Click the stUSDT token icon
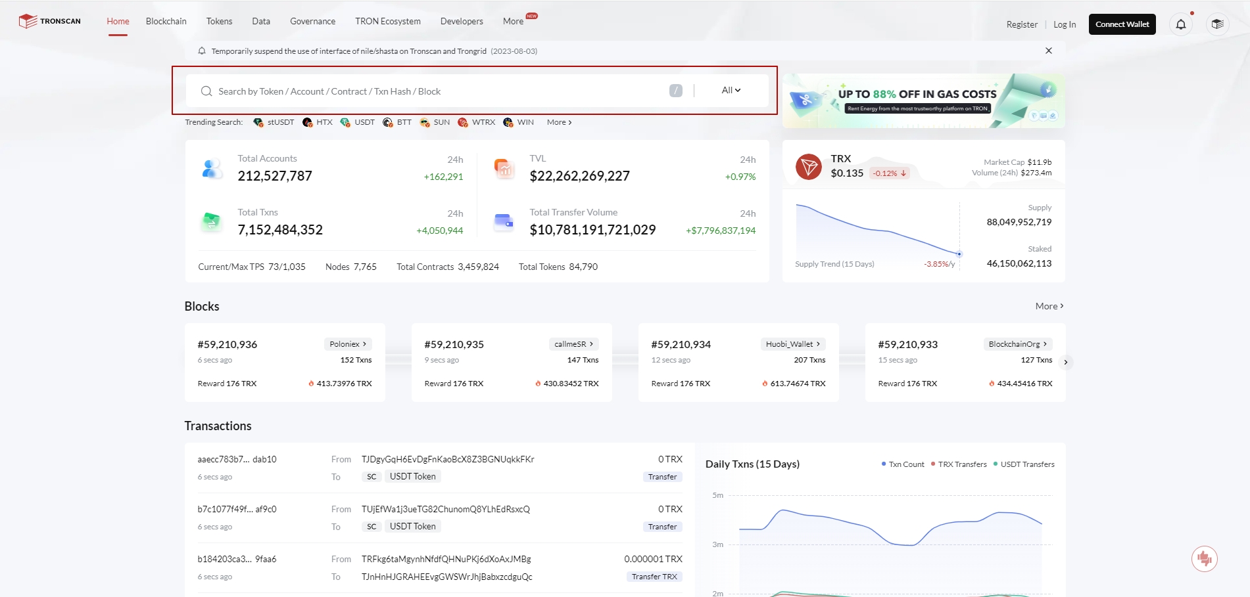Screen dimensions: 1250x597 [258, 122]
